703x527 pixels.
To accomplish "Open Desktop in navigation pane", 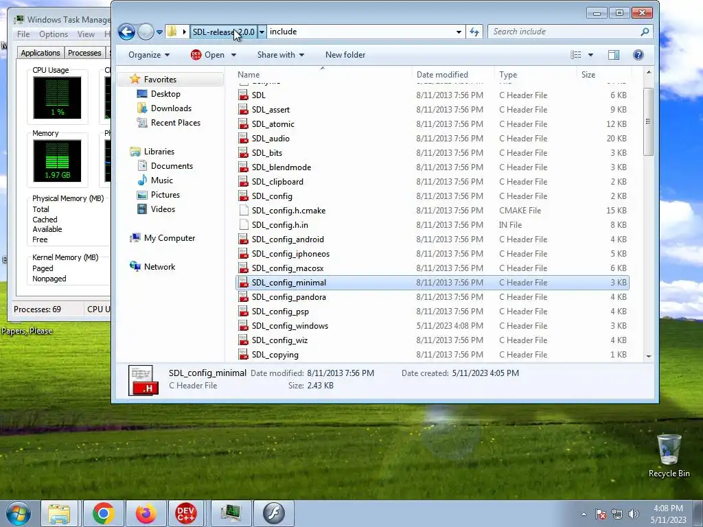I will pos(165,93).
